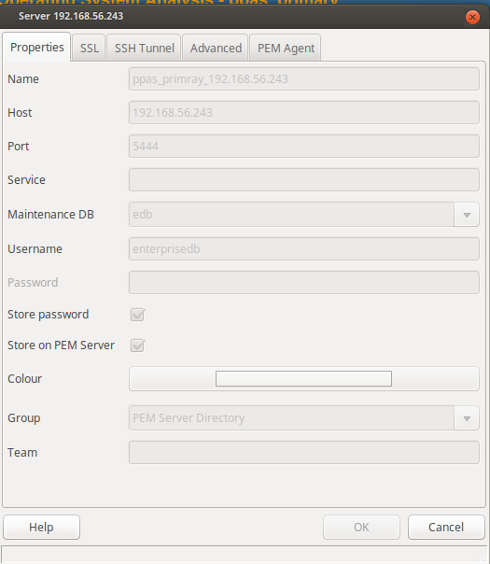Focus the Name input field
The image size is (490, 564).
(303, 78)
